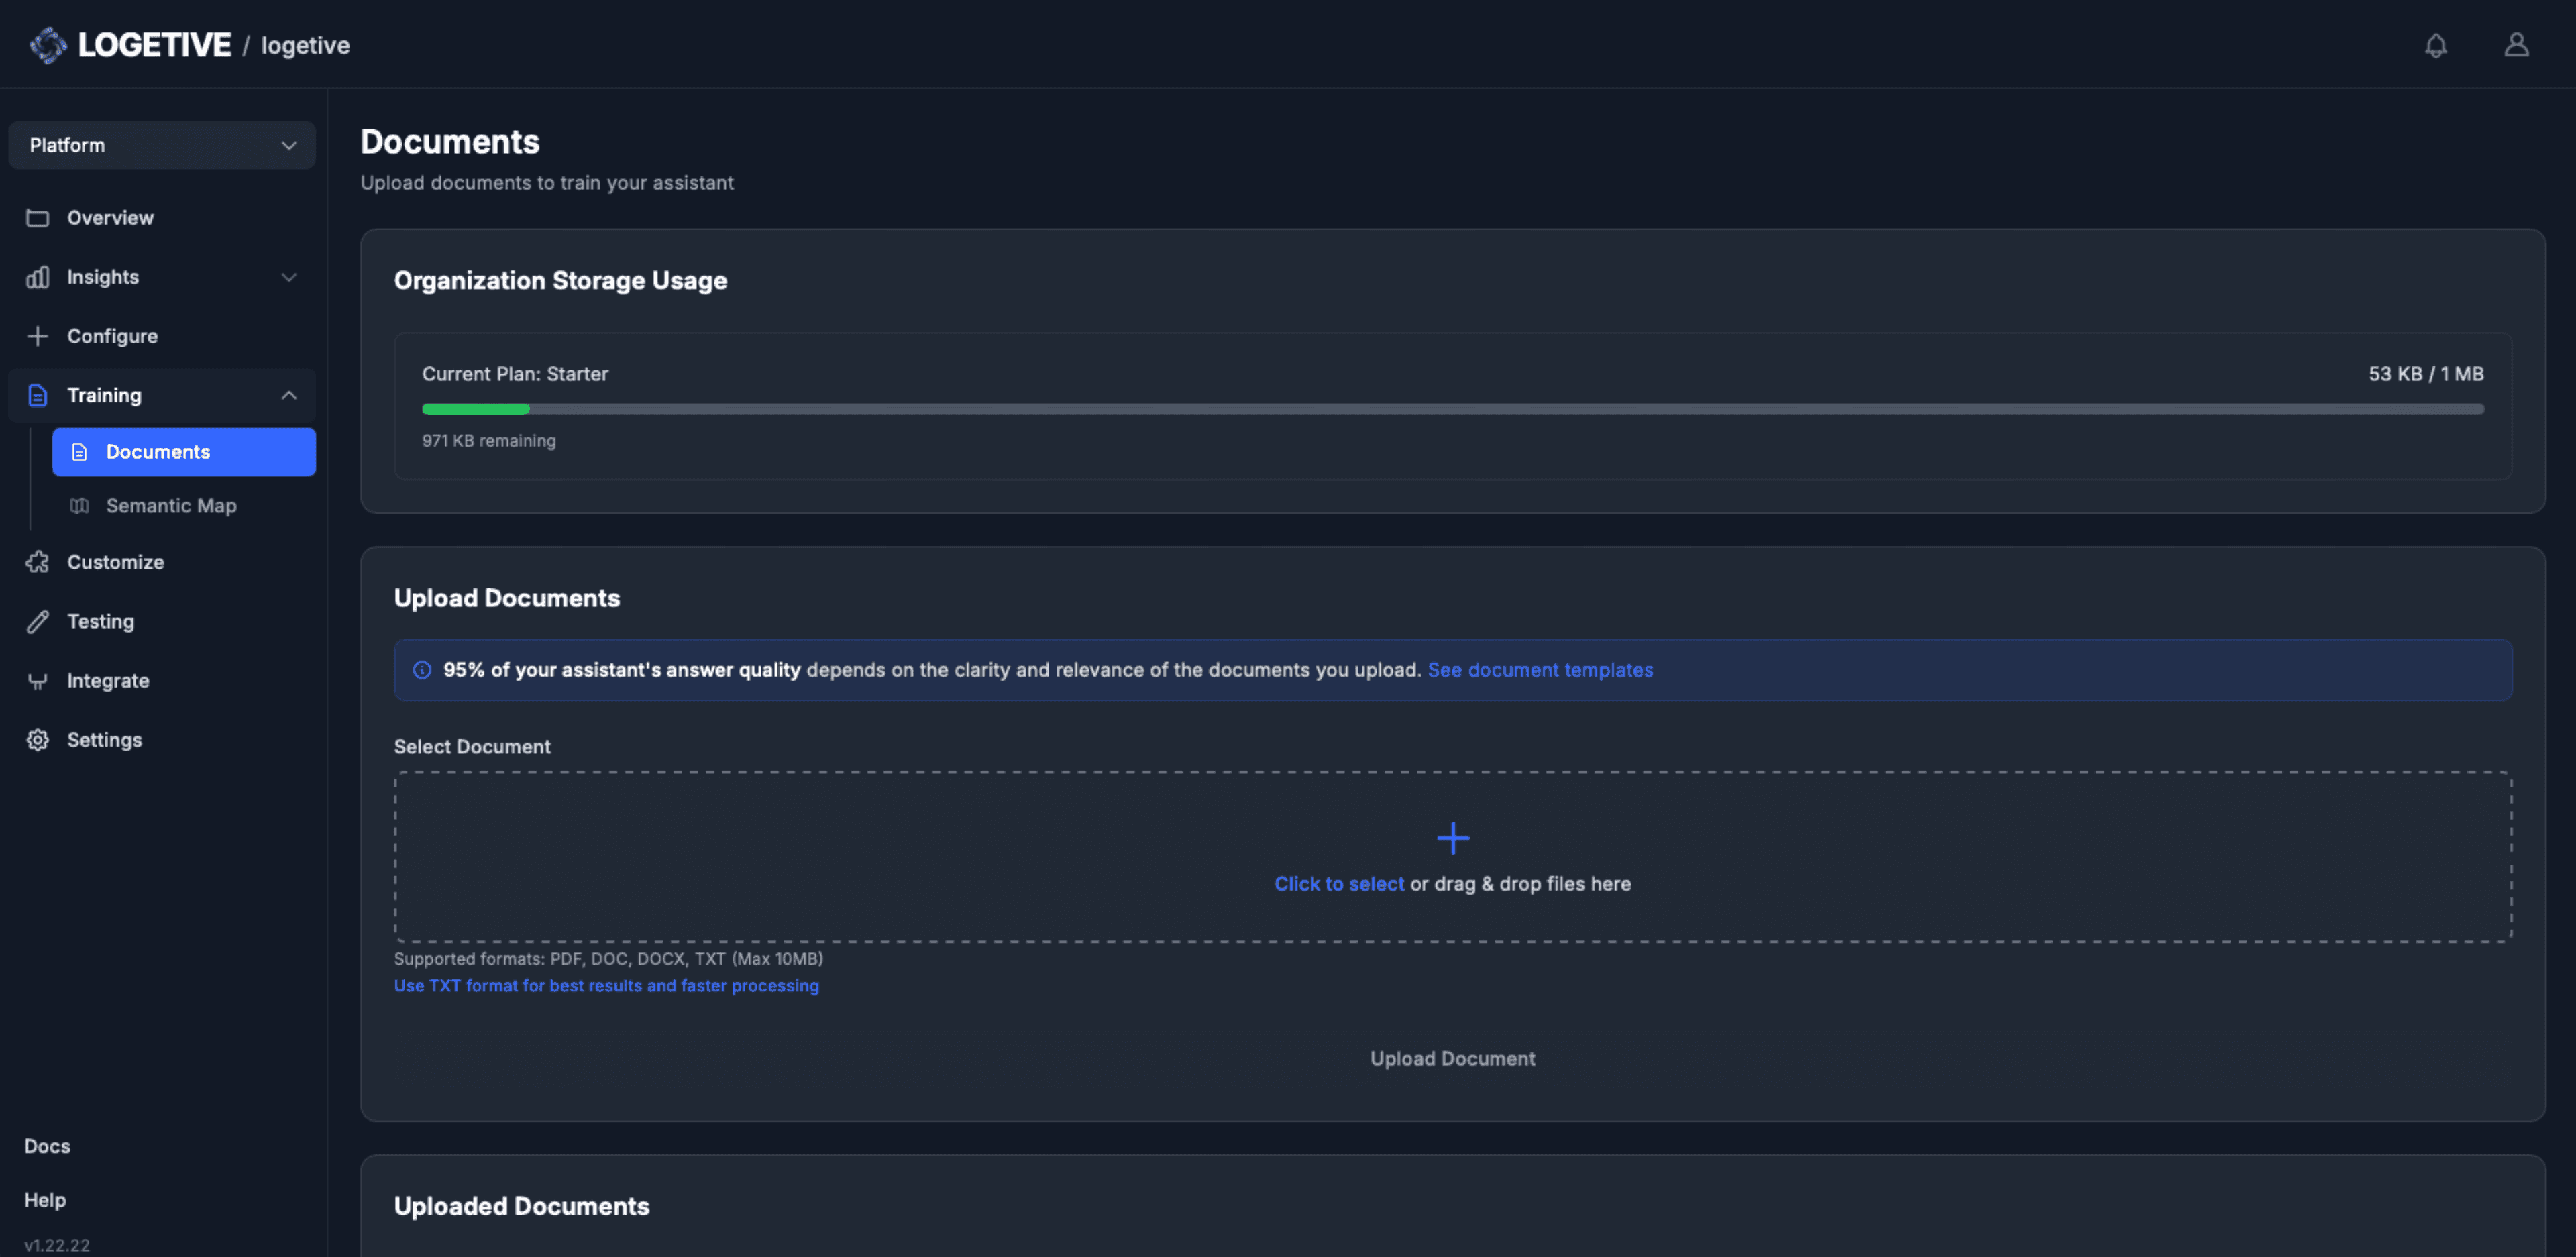Click the Settings gear icon
The image size is (2576, 1257).
coord(38,740)
